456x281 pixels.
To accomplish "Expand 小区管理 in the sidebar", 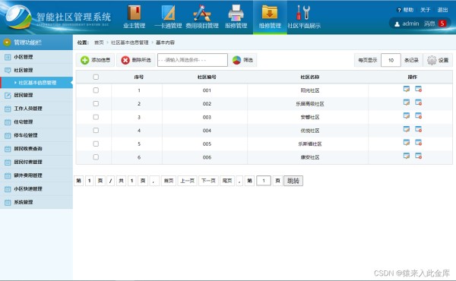I will point(36,57).
